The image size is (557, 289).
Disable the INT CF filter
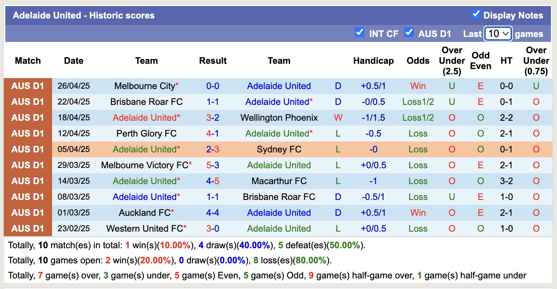[x=360, y=33]
